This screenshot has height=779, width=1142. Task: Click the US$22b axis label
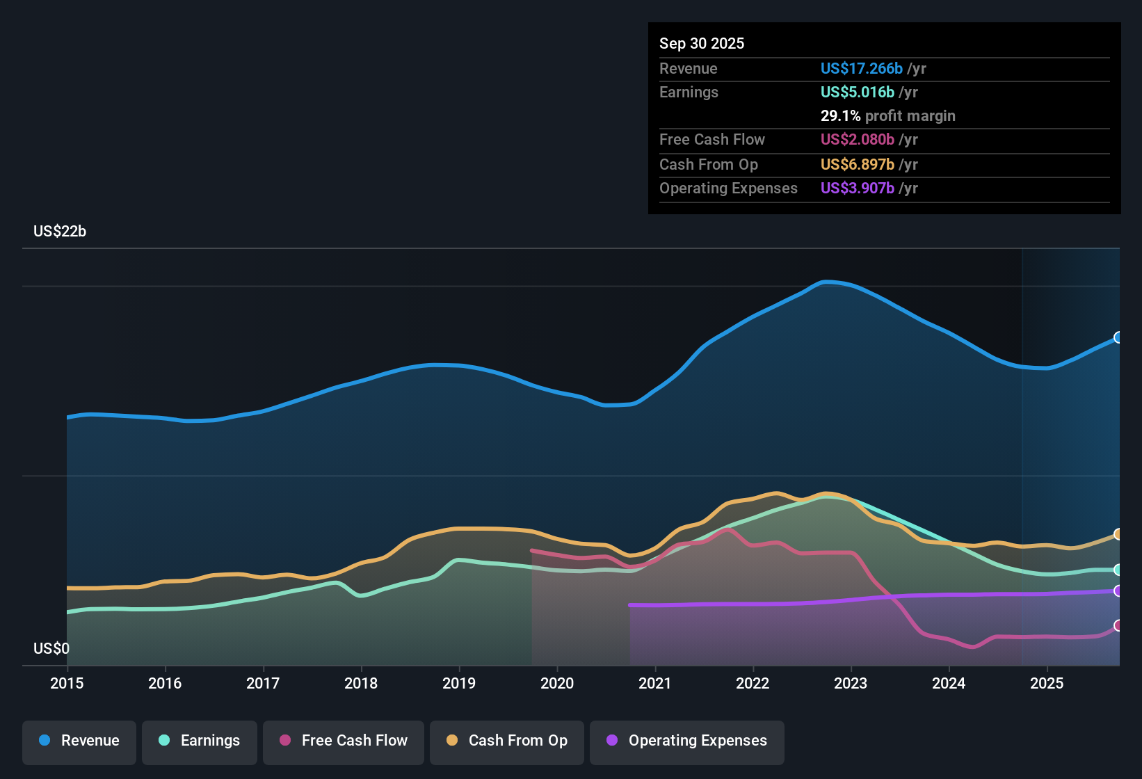[61, 232]
